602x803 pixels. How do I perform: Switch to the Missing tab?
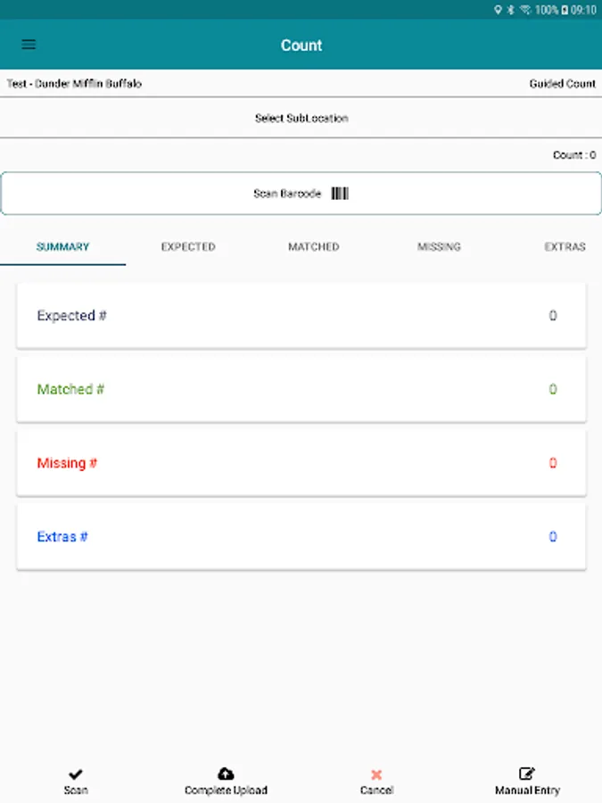(x=439, y=247)
